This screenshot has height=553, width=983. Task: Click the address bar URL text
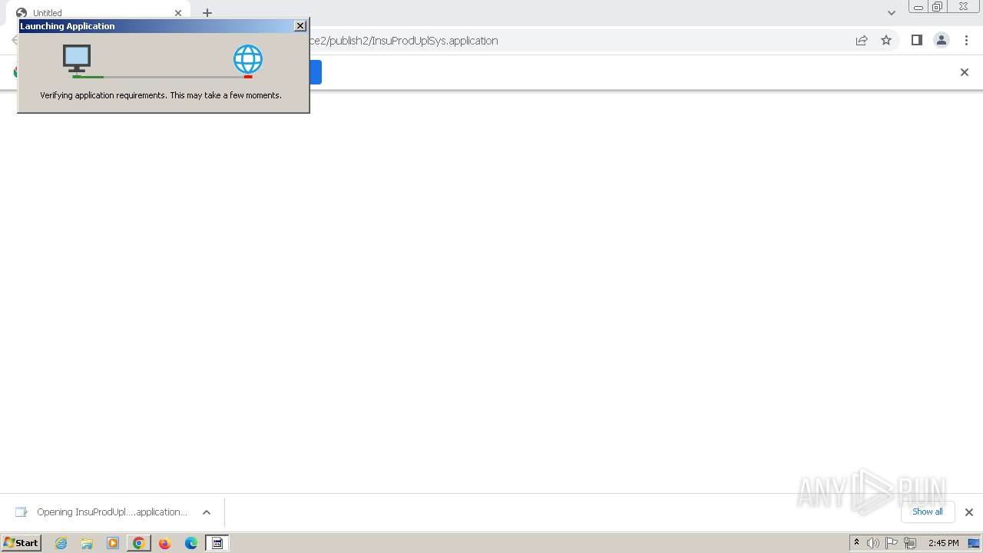point(404,41)
